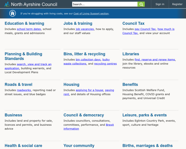Follow the school term dates link

click(29, 29)
